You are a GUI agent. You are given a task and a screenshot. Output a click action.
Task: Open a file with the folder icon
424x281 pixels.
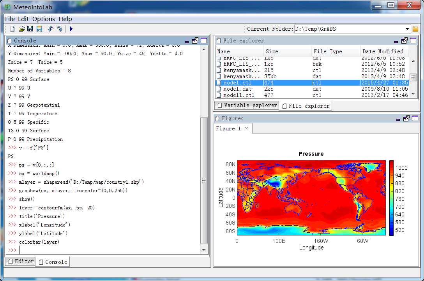click(21, 29)
